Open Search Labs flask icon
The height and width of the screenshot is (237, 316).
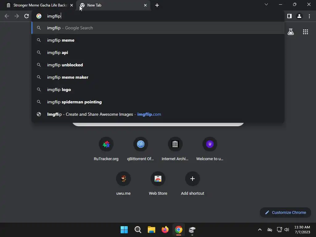coord(291,32)
